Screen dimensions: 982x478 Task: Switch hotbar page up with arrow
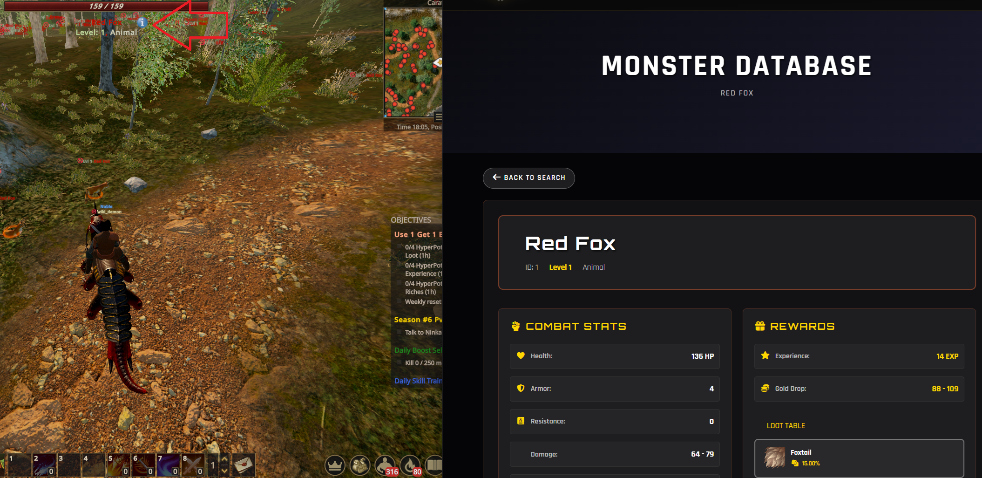224,459
